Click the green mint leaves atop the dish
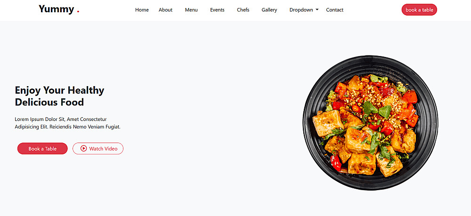This screenshot has width=471, height=216. 377,110
